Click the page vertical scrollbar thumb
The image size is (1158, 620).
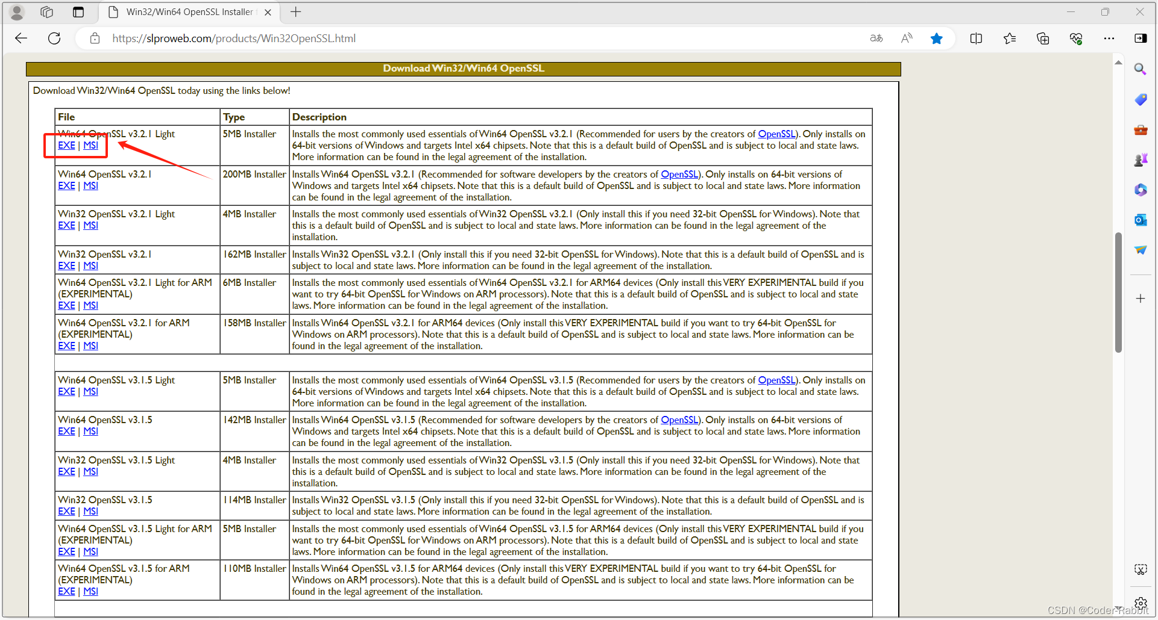tap(1118, 292)
